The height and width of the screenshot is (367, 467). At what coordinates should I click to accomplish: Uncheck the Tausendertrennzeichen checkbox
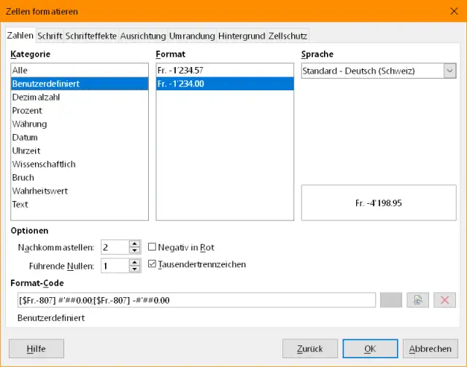153,264
